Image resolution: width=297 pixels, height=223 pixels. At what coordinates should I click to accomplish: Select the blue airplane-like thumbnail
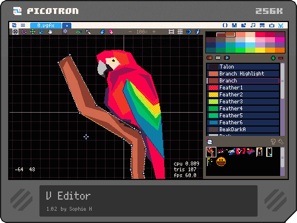click(231, 152)
